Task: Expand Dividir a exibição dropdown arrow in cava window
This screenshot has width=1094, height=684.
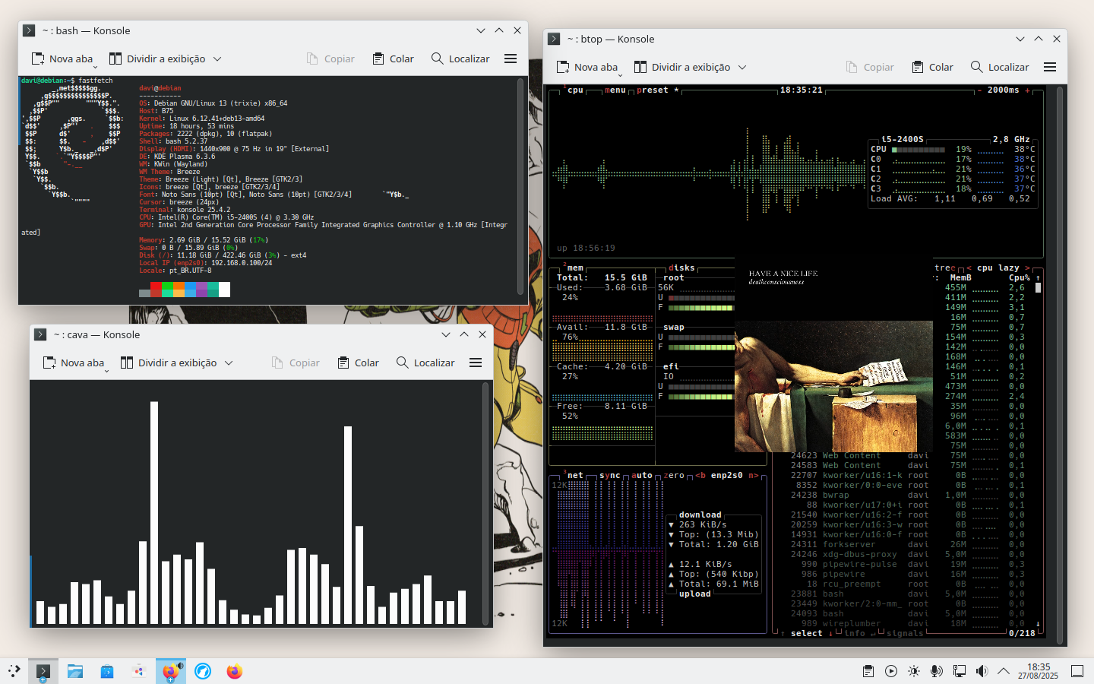Action: [x=229, y=363]
